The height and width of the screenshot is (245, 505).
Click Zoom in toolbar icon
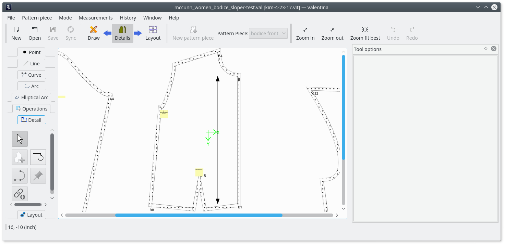coord(305,33)
